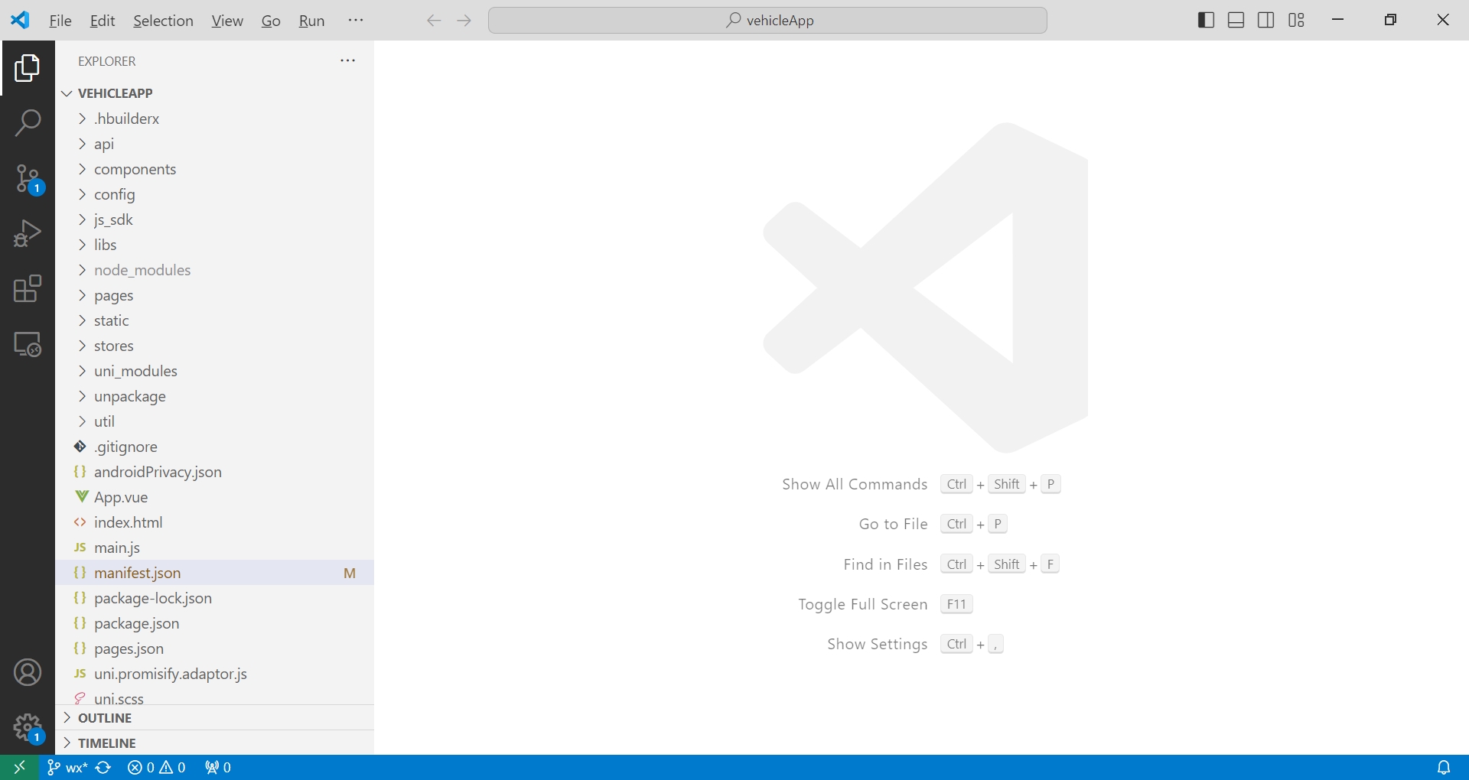Open the Edit menu
Image resolution: width=1469 pixels, height=780 pixels.
pyautogui.click(x=103, y=21)
